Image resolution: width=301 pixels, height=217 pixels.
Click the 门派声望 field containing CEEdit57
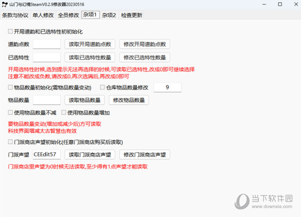pyautogui.click(x=47, y=154)
